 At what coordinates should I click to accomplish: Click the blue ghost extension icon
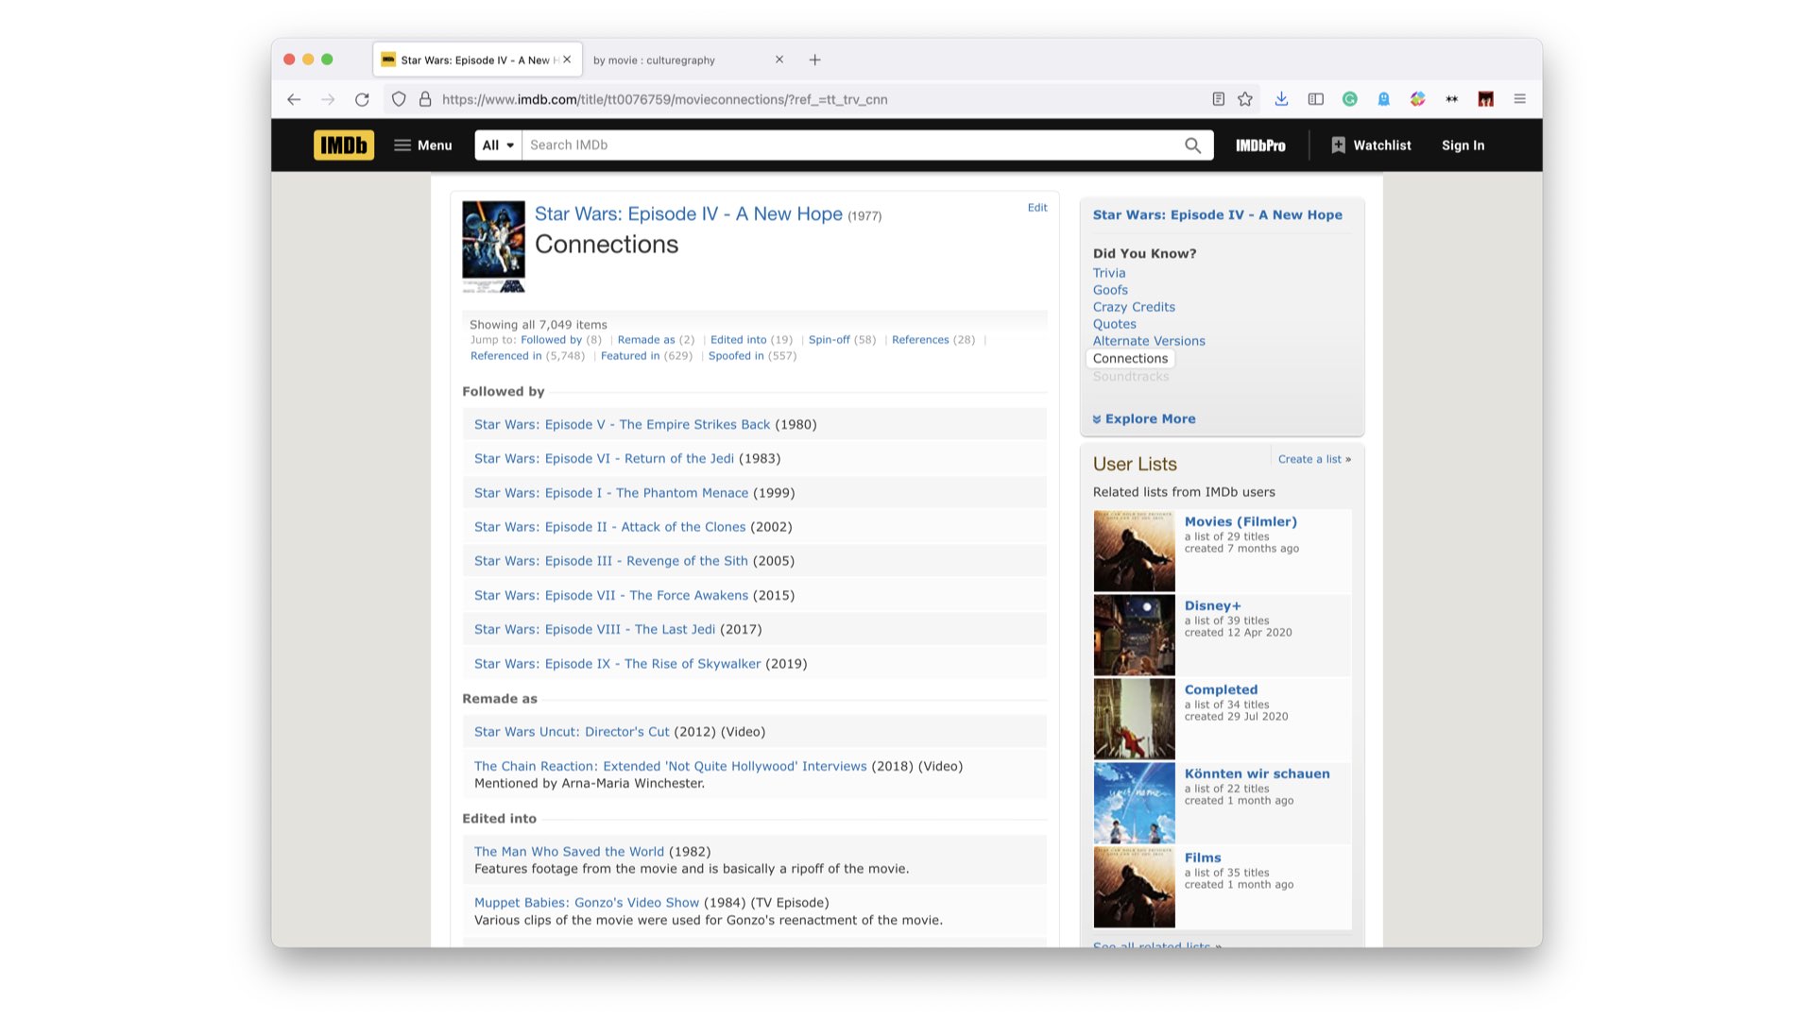coord(1384,99)
